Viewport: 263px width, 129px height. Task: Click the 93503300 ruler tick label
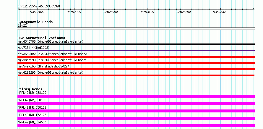point(220,12)
